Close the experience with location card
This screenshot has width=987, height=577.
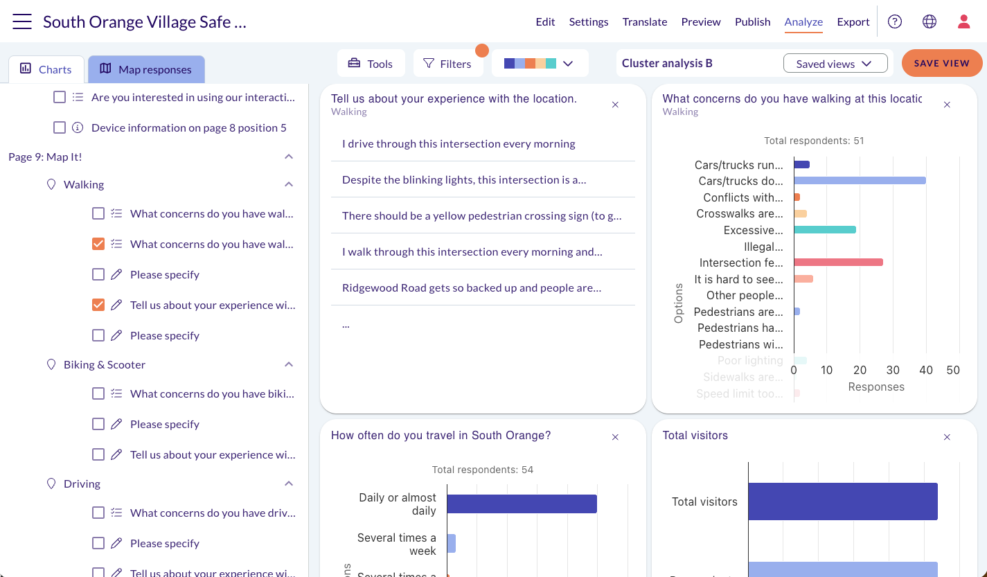tap(615, 105)
